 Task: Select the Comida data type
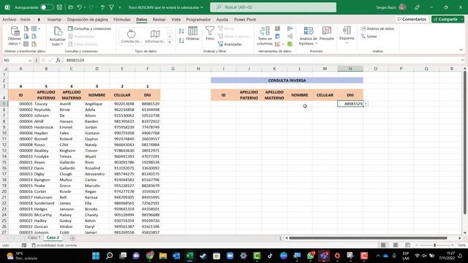(131, 36)
